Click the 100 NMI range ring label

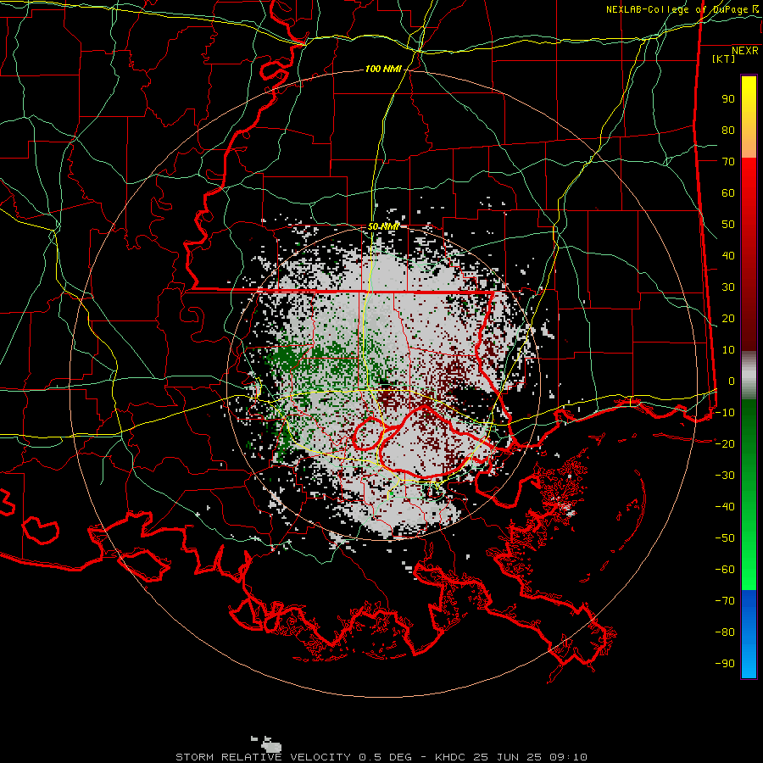coord(383,70)
